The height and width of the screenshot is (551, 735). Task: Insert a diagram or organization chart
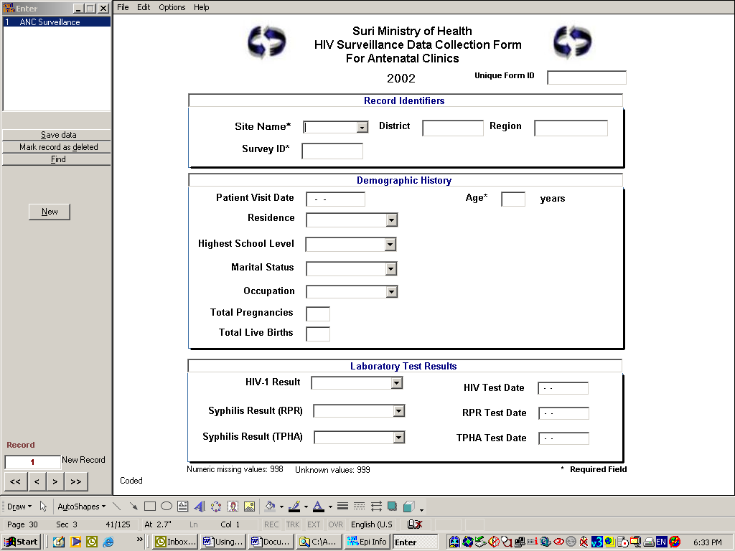click(x=215, y=506)
